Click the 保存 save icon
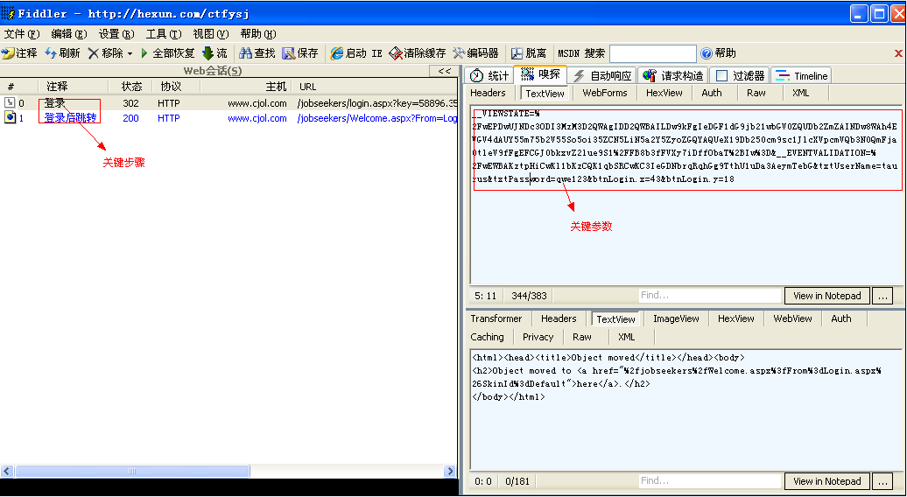907x497 pixels. click(x=289, y=53)
